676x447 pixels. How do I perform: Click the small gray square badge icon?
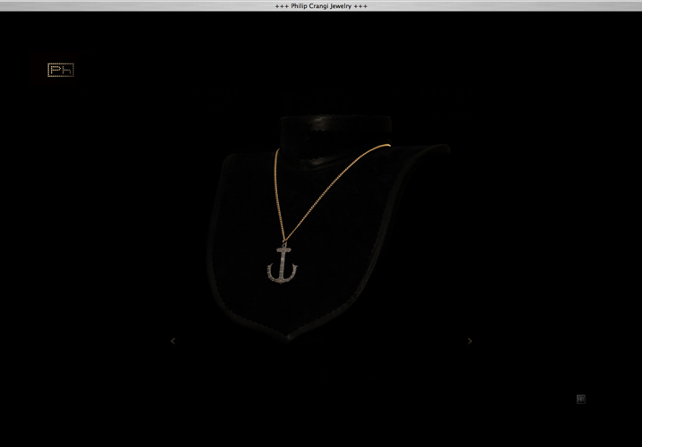(580, 399)
